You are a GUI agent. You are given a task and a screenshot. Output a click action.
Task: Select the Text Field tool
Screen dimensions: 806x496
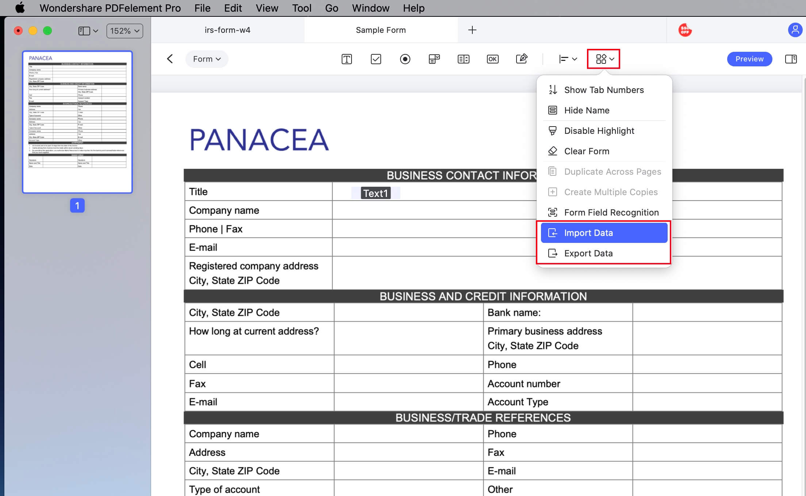tap(346, 59)
